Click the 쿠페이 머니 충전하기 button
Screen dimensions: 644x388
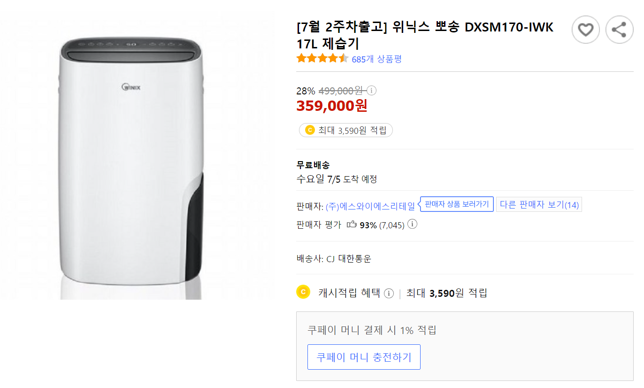pyautogui.click(x=364, y=357)
